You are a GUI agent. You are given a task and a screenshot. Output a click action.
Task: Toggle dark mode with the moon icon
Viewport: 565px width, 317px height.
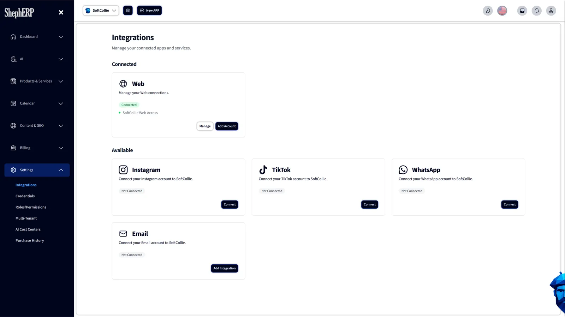(x=488, y=11)
